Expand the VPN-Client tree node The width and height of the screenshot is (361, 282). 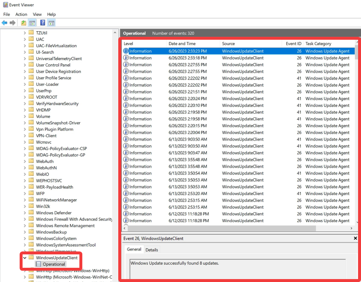coord(25,136)
